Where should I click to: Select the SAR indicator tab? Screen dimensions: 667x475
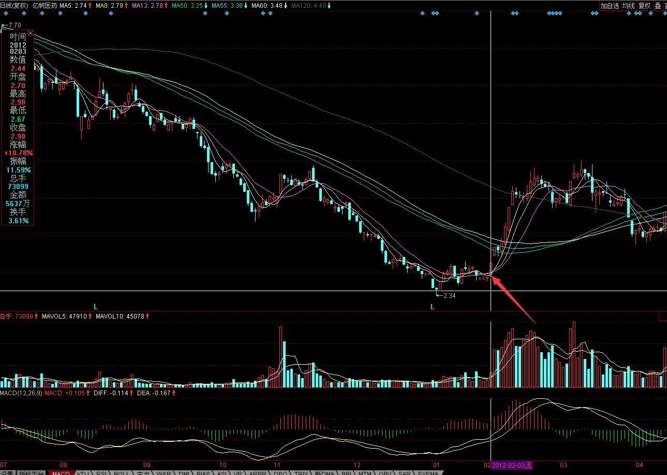[405, 472]
